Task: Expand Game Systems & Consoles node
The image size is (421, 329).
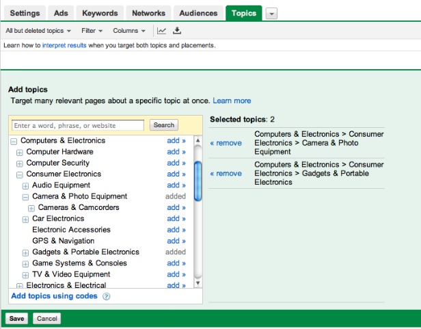Action: [x=25, y=264]
